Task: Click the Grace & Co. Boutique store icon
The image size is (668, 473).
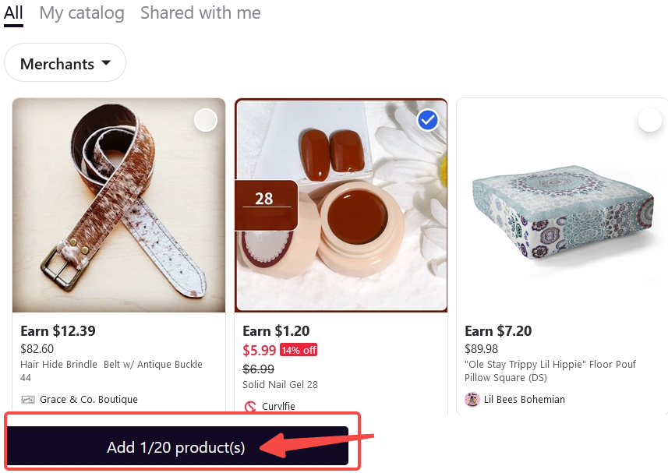Action: (27, 398)
